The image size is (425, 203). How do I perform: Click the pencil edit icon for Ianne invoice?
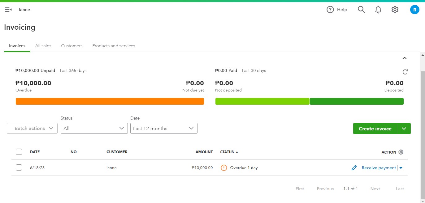354,168
